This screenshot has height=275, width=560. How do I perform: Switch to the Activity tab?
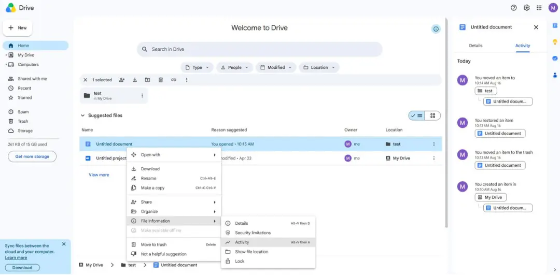(523, 46)
